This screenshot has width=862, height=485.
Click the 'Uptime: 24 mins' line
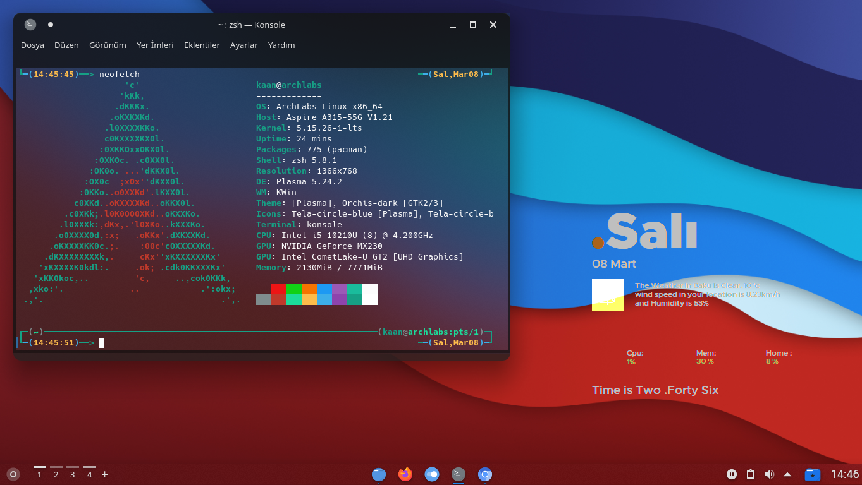point(294,139)
